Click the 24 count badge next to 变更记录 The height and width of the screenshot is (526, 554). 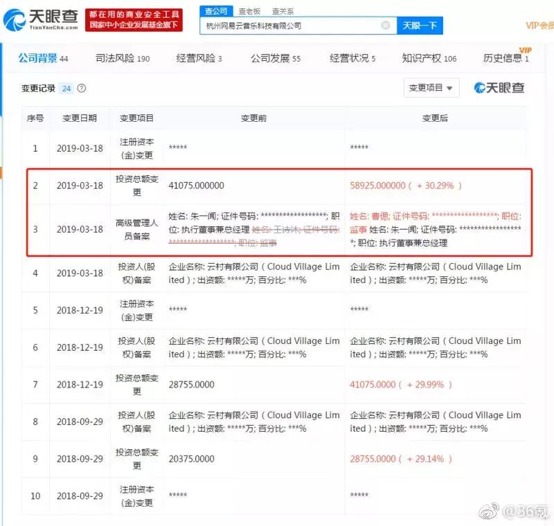coord(67,89)
